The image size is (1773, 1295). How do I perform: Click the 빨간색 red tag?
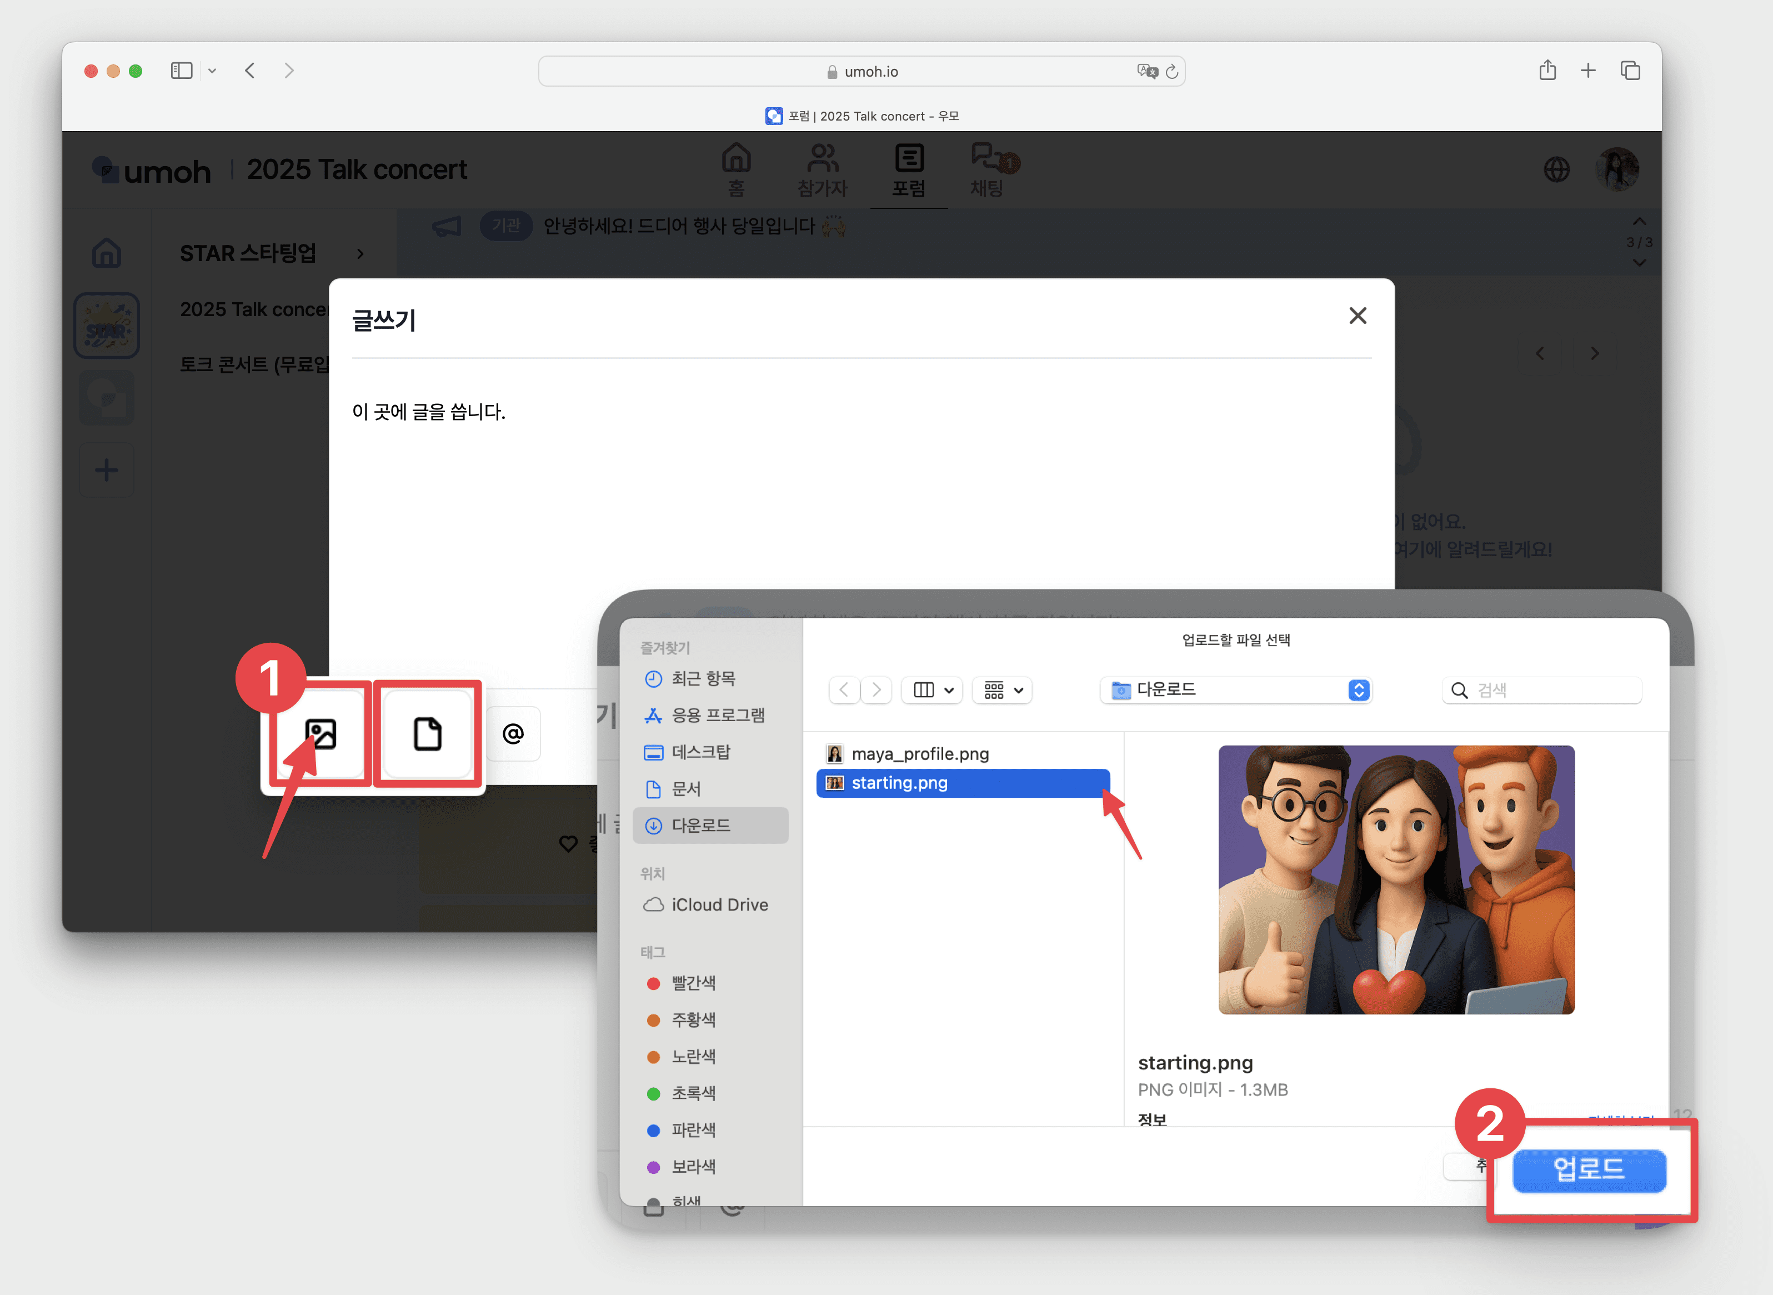coord(693,982)
